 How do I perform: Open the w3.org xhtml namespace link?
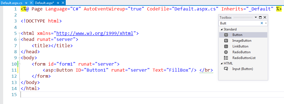click(x=95, y=33)
